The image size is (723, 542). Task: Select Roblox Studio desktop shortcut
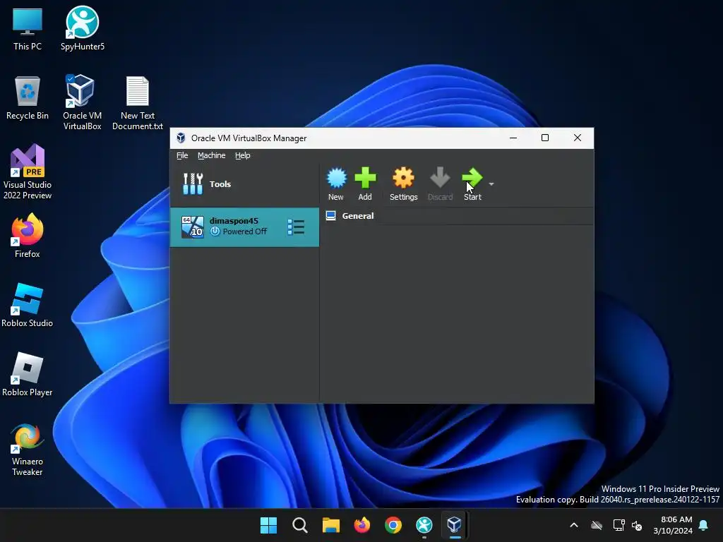pos(28,305)
